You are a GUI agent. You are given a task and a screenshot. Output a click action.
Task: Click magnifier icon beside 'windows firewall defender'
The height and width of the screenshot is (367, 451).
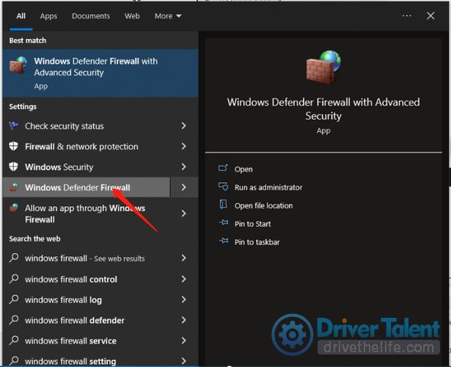coord(13,320)
